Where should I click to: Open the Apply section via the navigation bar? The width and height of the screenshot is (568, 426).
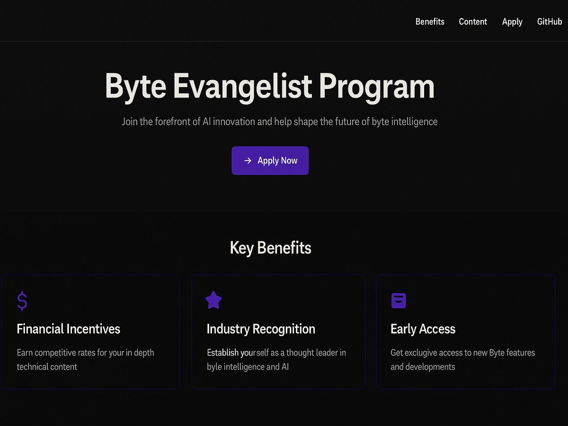tap(512, 21)
